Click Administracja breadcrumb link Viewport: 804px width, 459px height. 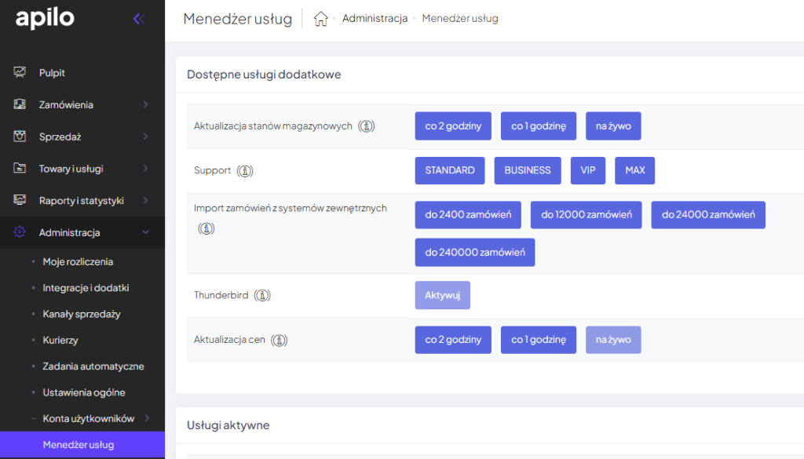coord(375,19)
